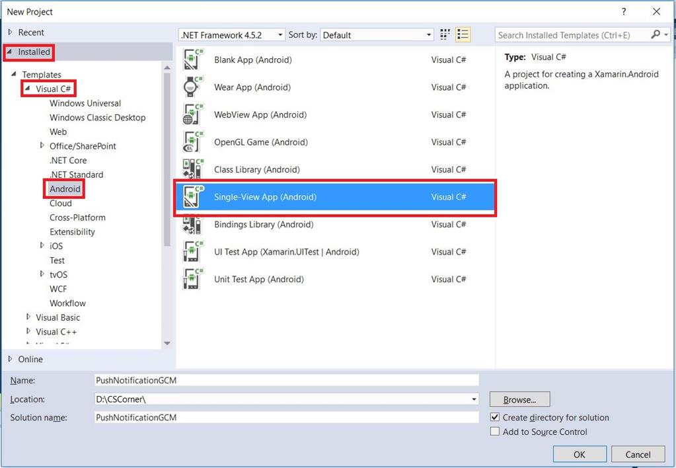Image resolution: width=676 pixels, height=468 pixels.
Task: Select UI Test App (Xamarin.UITest | Android)
Action: 286,252
